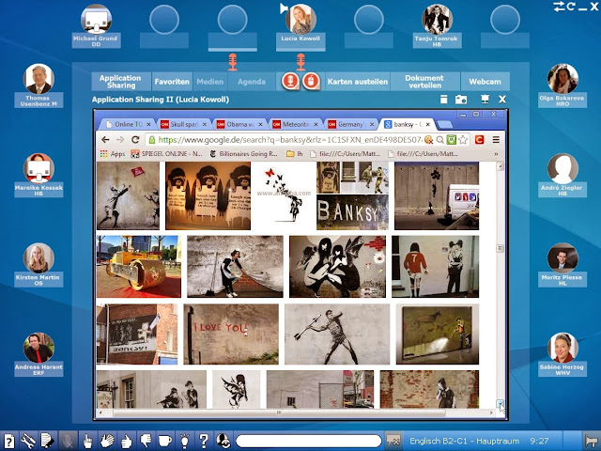Select participant Tanju Tomruk avatar
This screenshot has height=451, width=601.
click(x=437, y=19)
